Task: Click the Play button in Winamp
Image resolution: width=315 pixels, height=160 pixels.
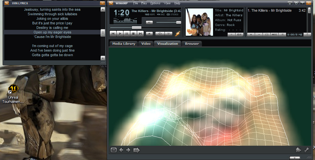Action: point(120,34)
